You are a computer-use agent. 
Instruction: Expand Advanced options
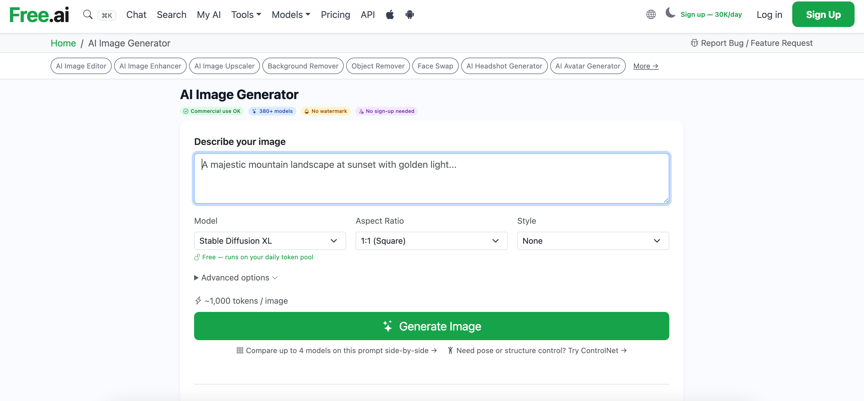236,278
